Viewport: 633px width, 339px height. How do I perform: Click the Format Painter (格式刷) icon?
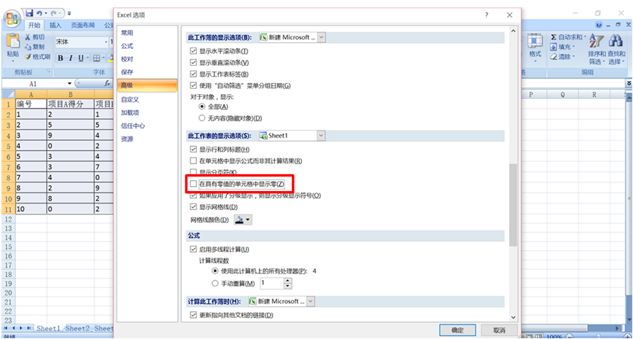27,57
